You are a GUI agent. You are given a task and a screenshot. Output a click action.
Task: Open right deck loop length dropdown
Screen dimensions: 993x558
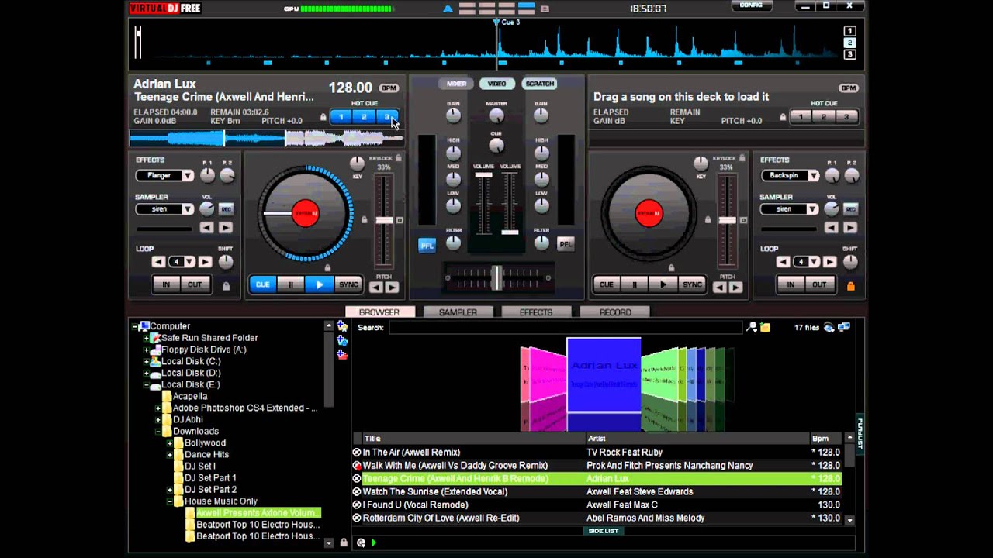click(815, 262)
